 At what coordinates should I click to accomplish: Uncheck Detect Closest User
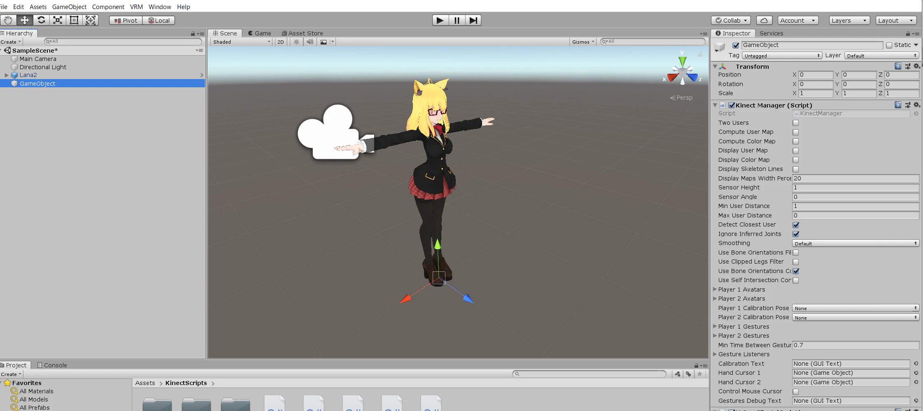(796, 225)
